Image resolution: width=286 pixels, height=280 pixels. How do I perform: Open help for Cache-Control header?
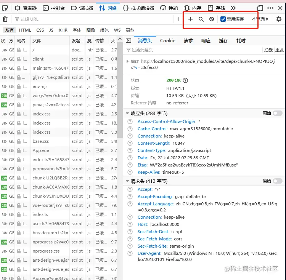130,129
